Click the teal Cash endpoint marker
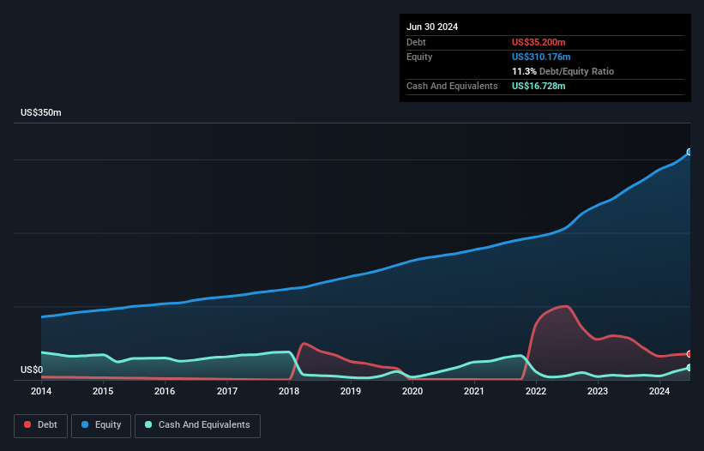This screenshot has height=451, width=704. click(689, 368)
